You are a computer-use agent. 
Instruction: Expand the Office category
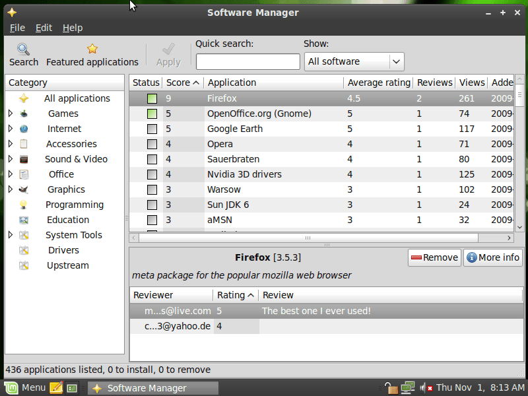(11, 174)
